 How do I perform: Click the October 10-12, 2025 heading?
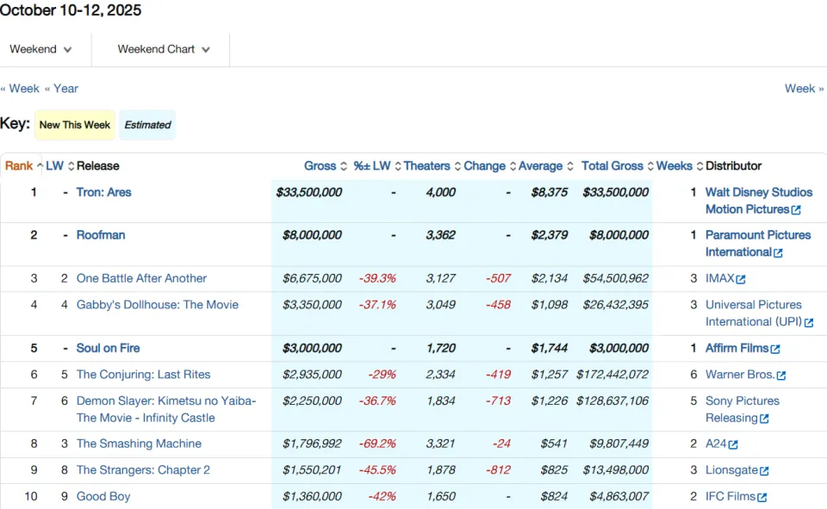pos(71,10)
